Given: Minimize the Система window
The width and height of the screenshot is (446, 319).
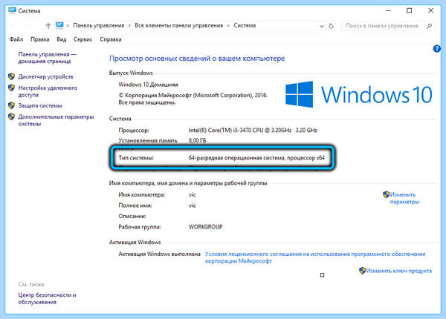Looking at the screenshot, I should coord(388,10).
